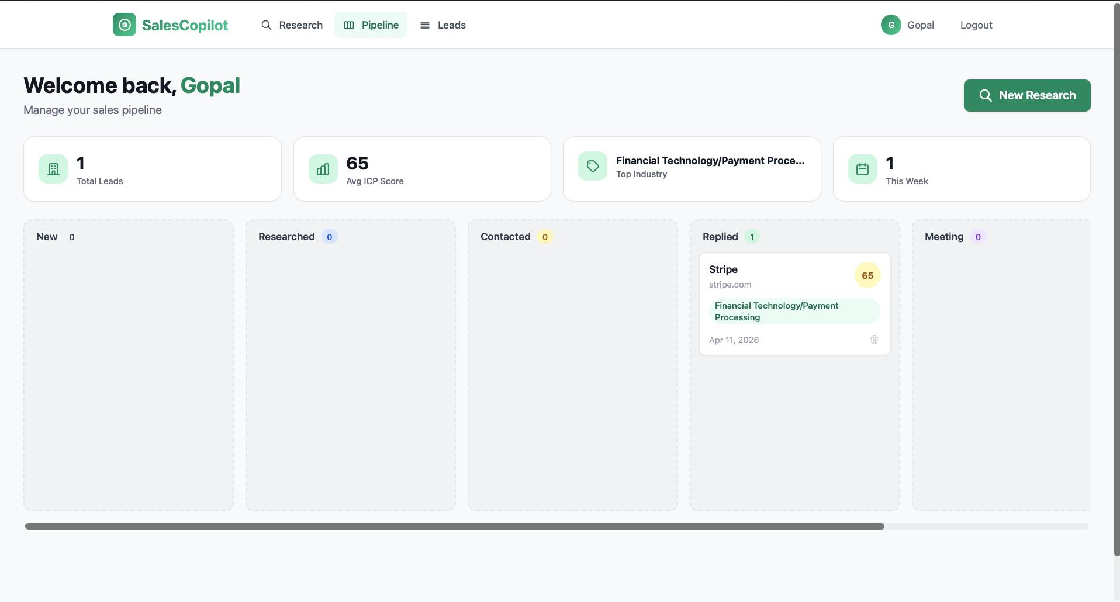The height and width of the screenshot is (602, 1120).
Task: Select the Research magnifier icon
Action: (x=267, y=25)
